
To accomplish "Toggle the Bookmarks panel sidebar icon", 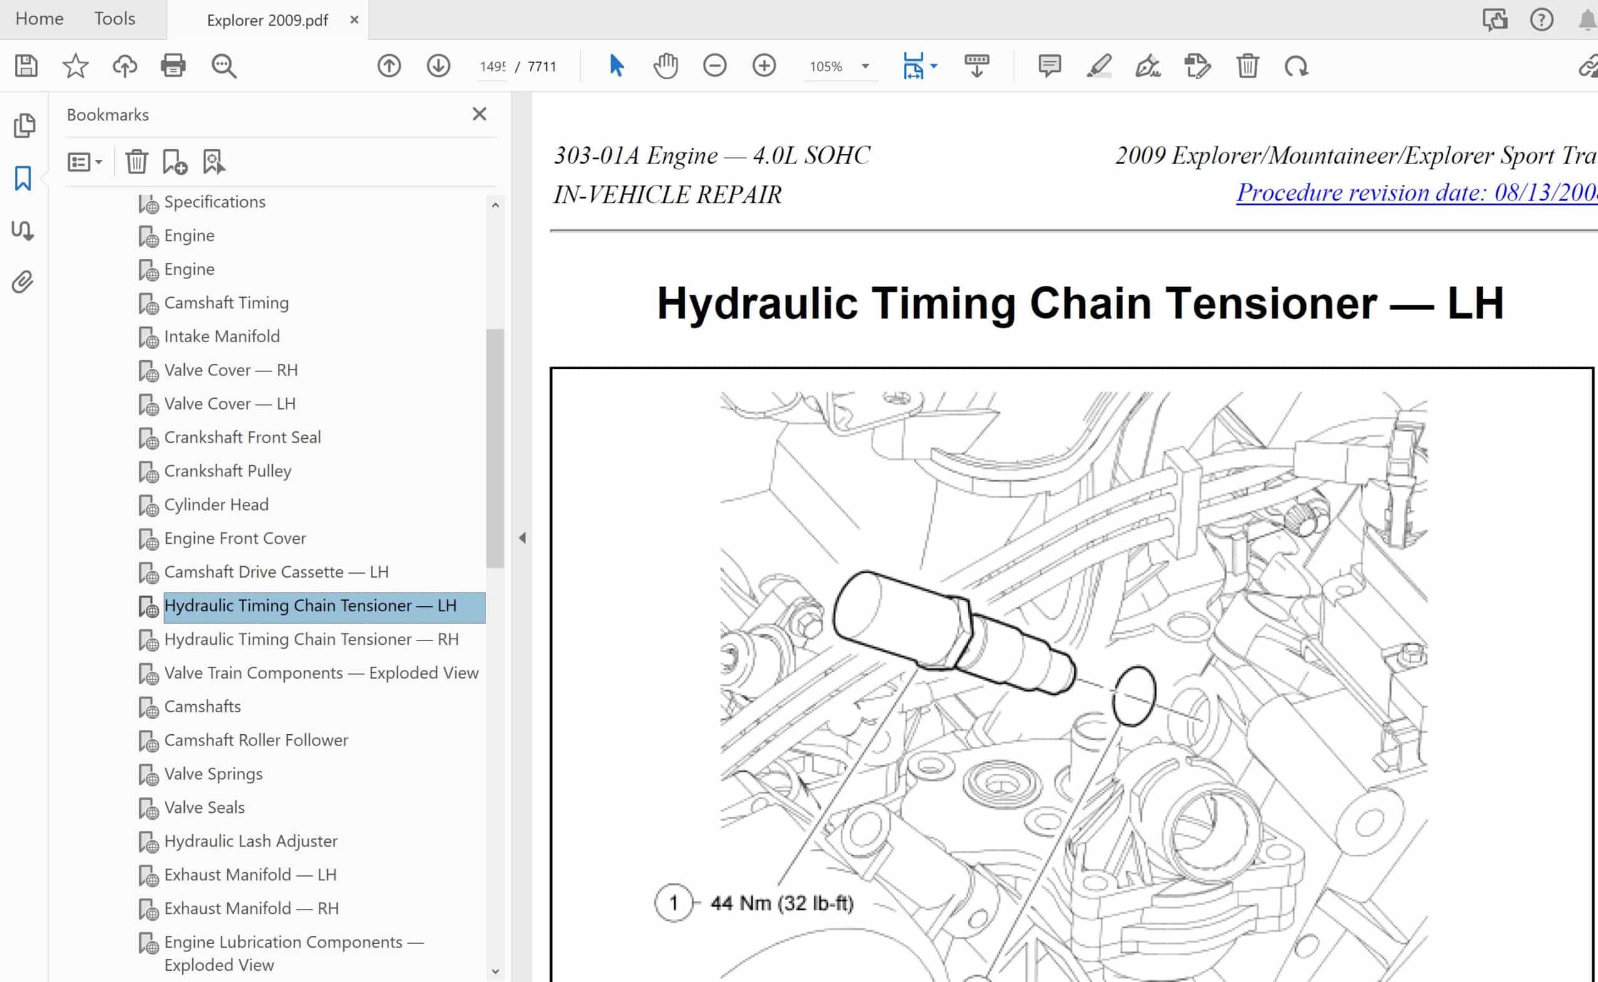I will pyautogui.click(x=22, y=178).
